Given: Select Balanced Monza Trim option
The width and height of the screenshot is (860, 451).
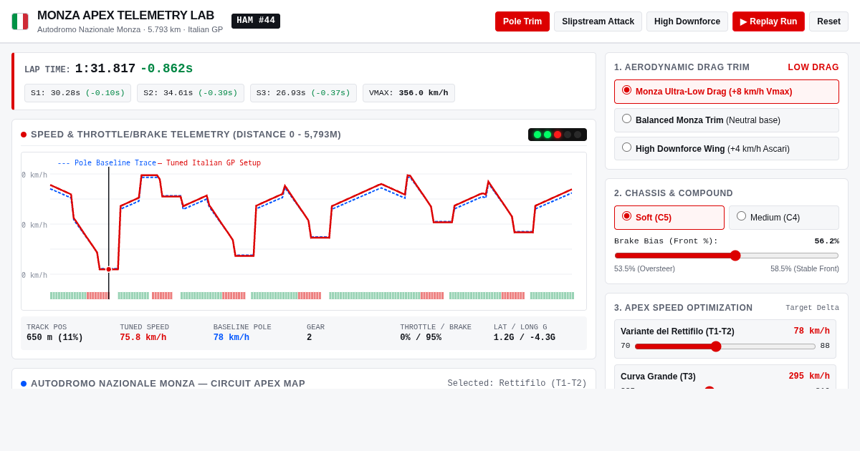Looking at the screenshot, I should point(727,120).
